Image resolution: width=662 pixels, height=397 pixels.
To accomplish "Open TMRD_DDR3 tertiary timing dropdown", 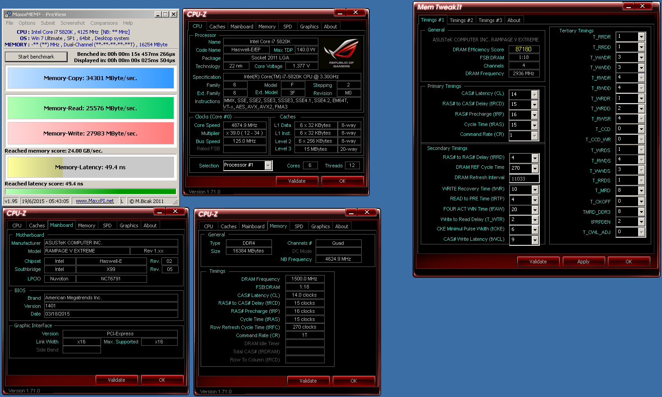I will (641, 211).
